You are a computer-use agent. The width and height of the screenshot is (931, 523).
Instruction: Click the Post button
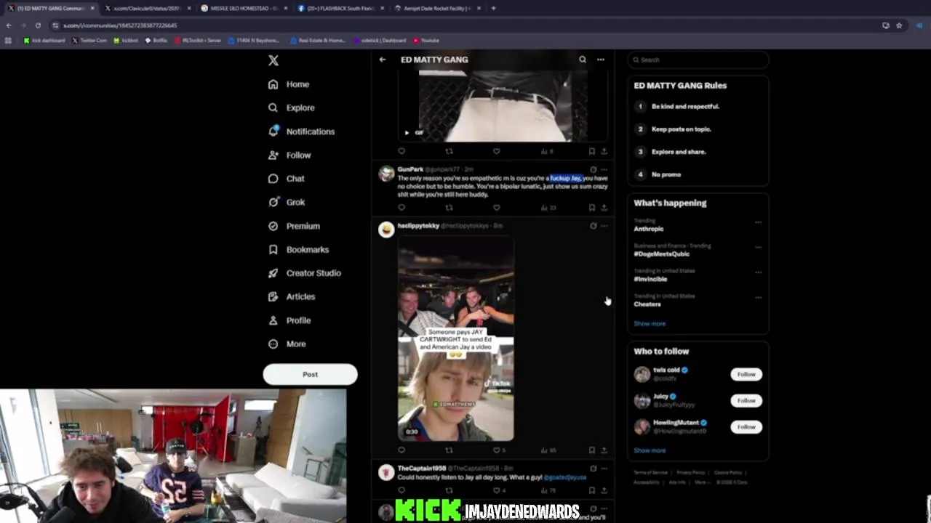[310, 374]
